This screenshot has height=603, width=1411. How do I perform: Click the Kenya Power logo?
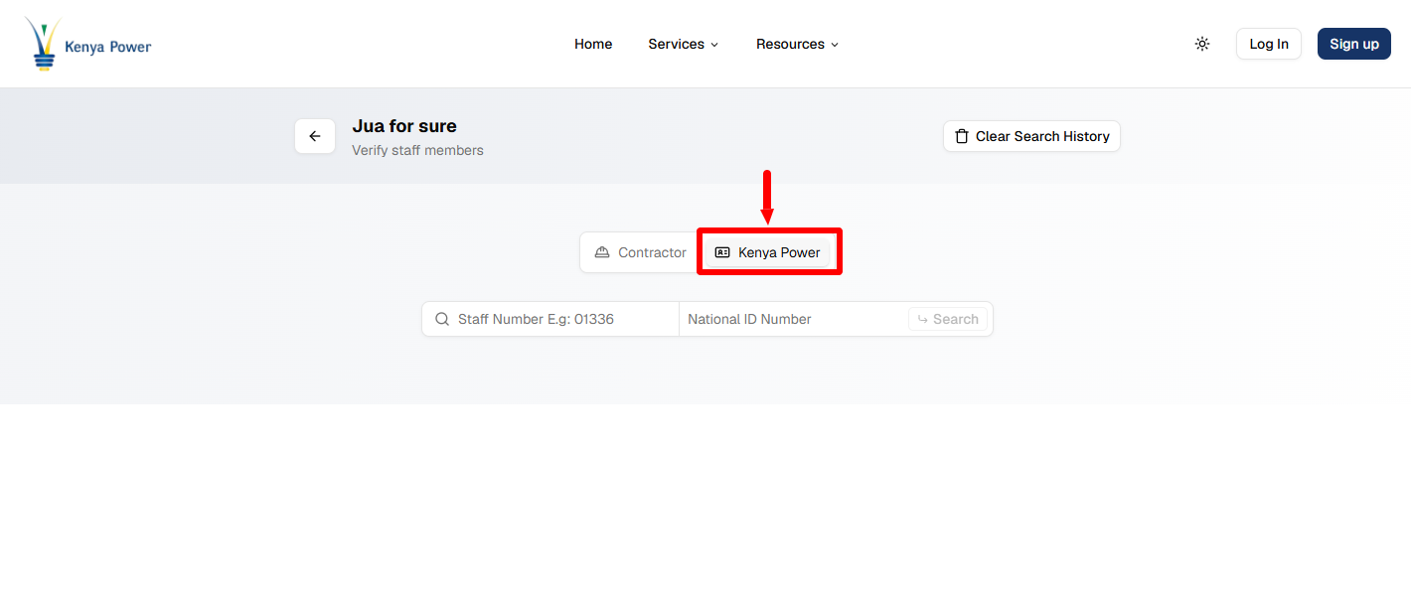tap(87, 44)
